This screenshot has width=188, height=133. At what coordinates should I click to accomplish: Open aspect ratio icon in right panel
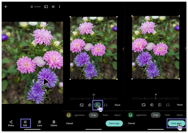(x=143, y=105)
